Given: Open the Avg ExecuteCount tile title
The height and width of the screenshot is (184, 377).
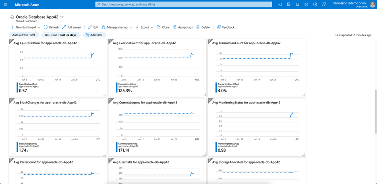Looking at the screenshot, I should [x=144, y=43].
